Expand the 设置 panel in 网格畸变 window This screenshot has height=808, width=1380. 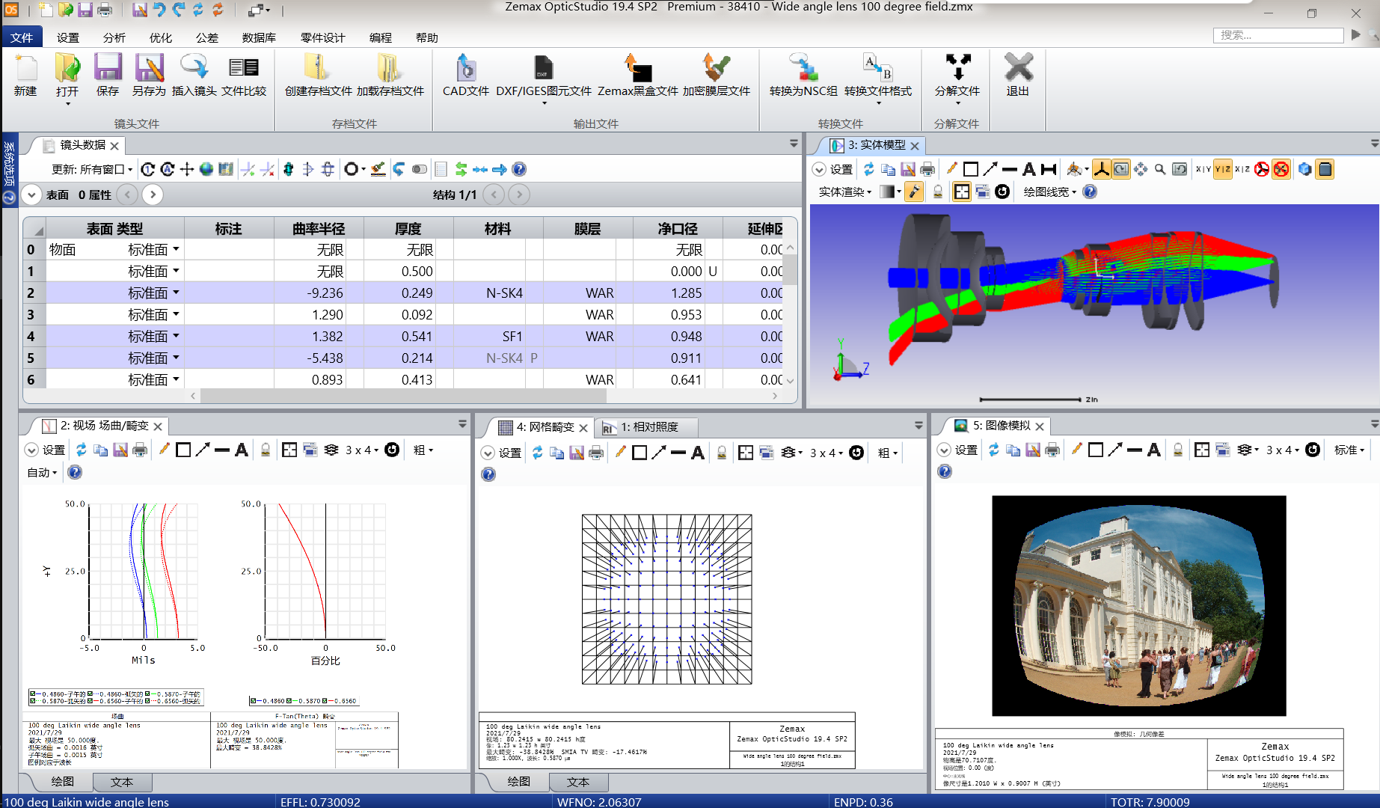[x=488, y=453]
